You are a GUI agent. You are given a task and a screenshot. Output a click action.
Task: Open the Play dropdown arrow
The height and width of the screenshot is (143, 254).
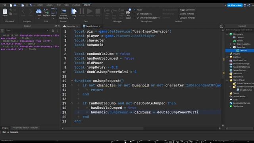(74, 19)
